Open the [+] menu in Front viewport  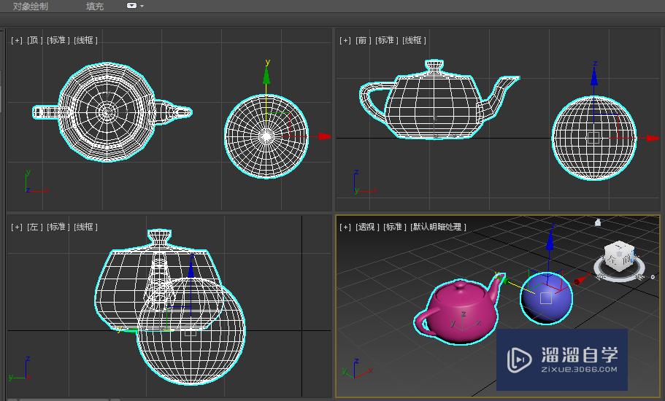345,40
